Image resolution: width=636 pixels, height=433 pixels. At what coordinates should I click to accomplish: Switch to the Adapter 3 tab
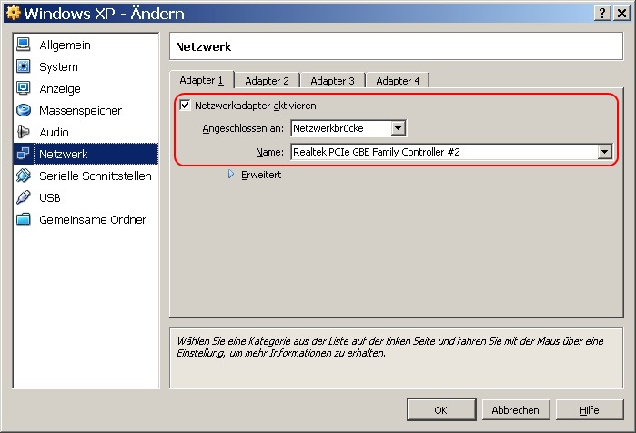point(332,81)
